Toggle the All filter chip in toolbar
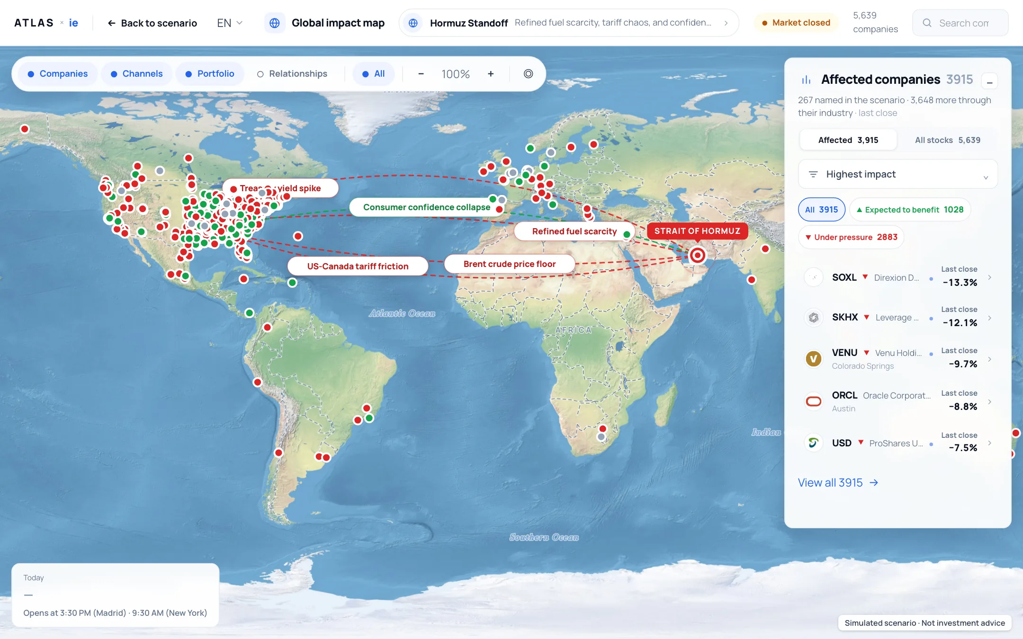Image resolution: width=1023 pixels, height=639 pixels. coord(374,74)
